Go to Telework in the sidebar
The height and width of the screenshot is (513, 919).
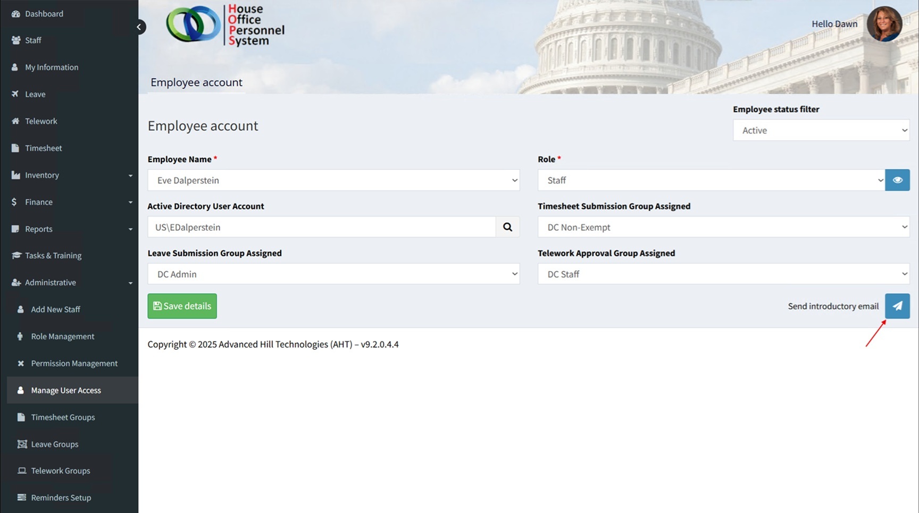41,121
